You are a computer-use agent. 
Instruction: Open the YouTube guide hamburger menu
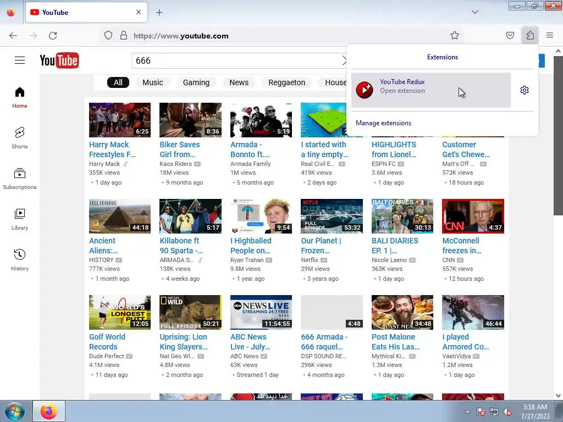pos(20,60)
